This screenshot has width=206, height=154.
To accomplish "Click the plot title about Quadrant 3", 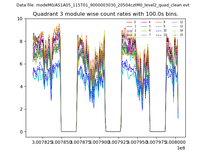I will [106, 14].
